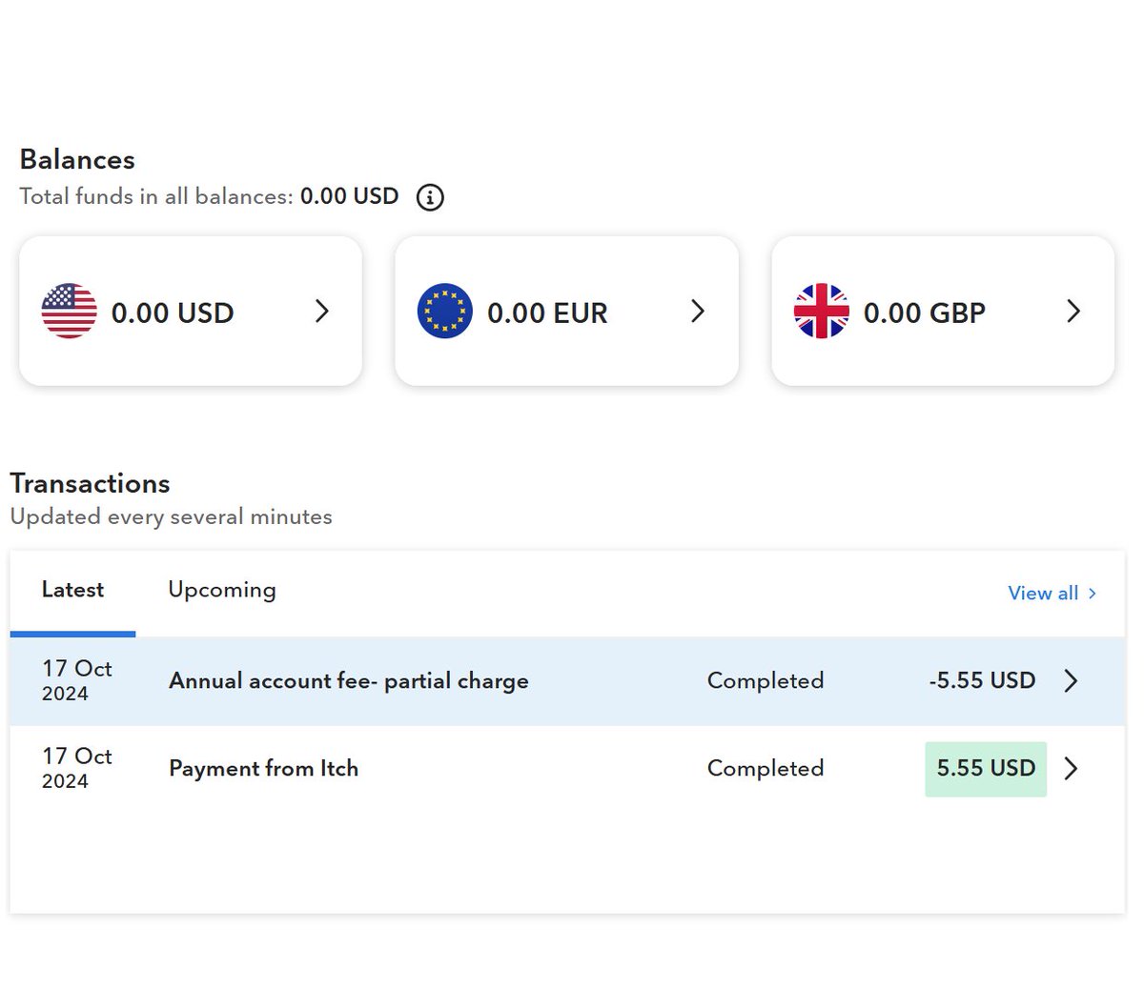Open annual account fee details chevron
The width and height of the screenshot is (1144, 989).
click(1072, 680)
